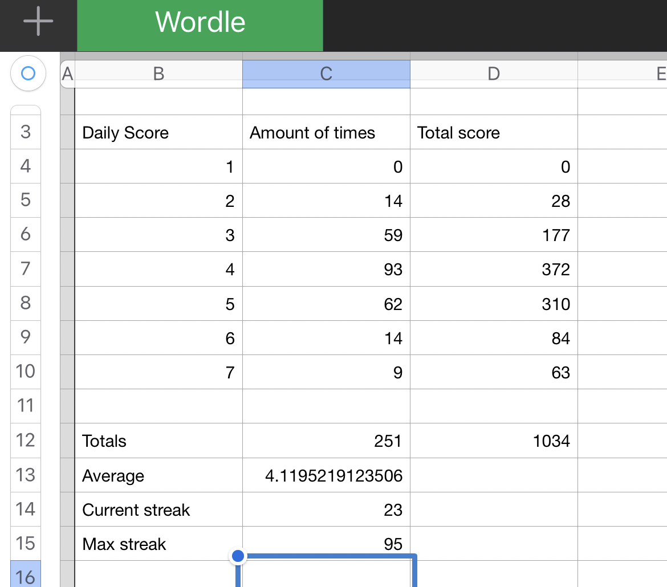Select the cell containing 84

[x=494, y=338]
